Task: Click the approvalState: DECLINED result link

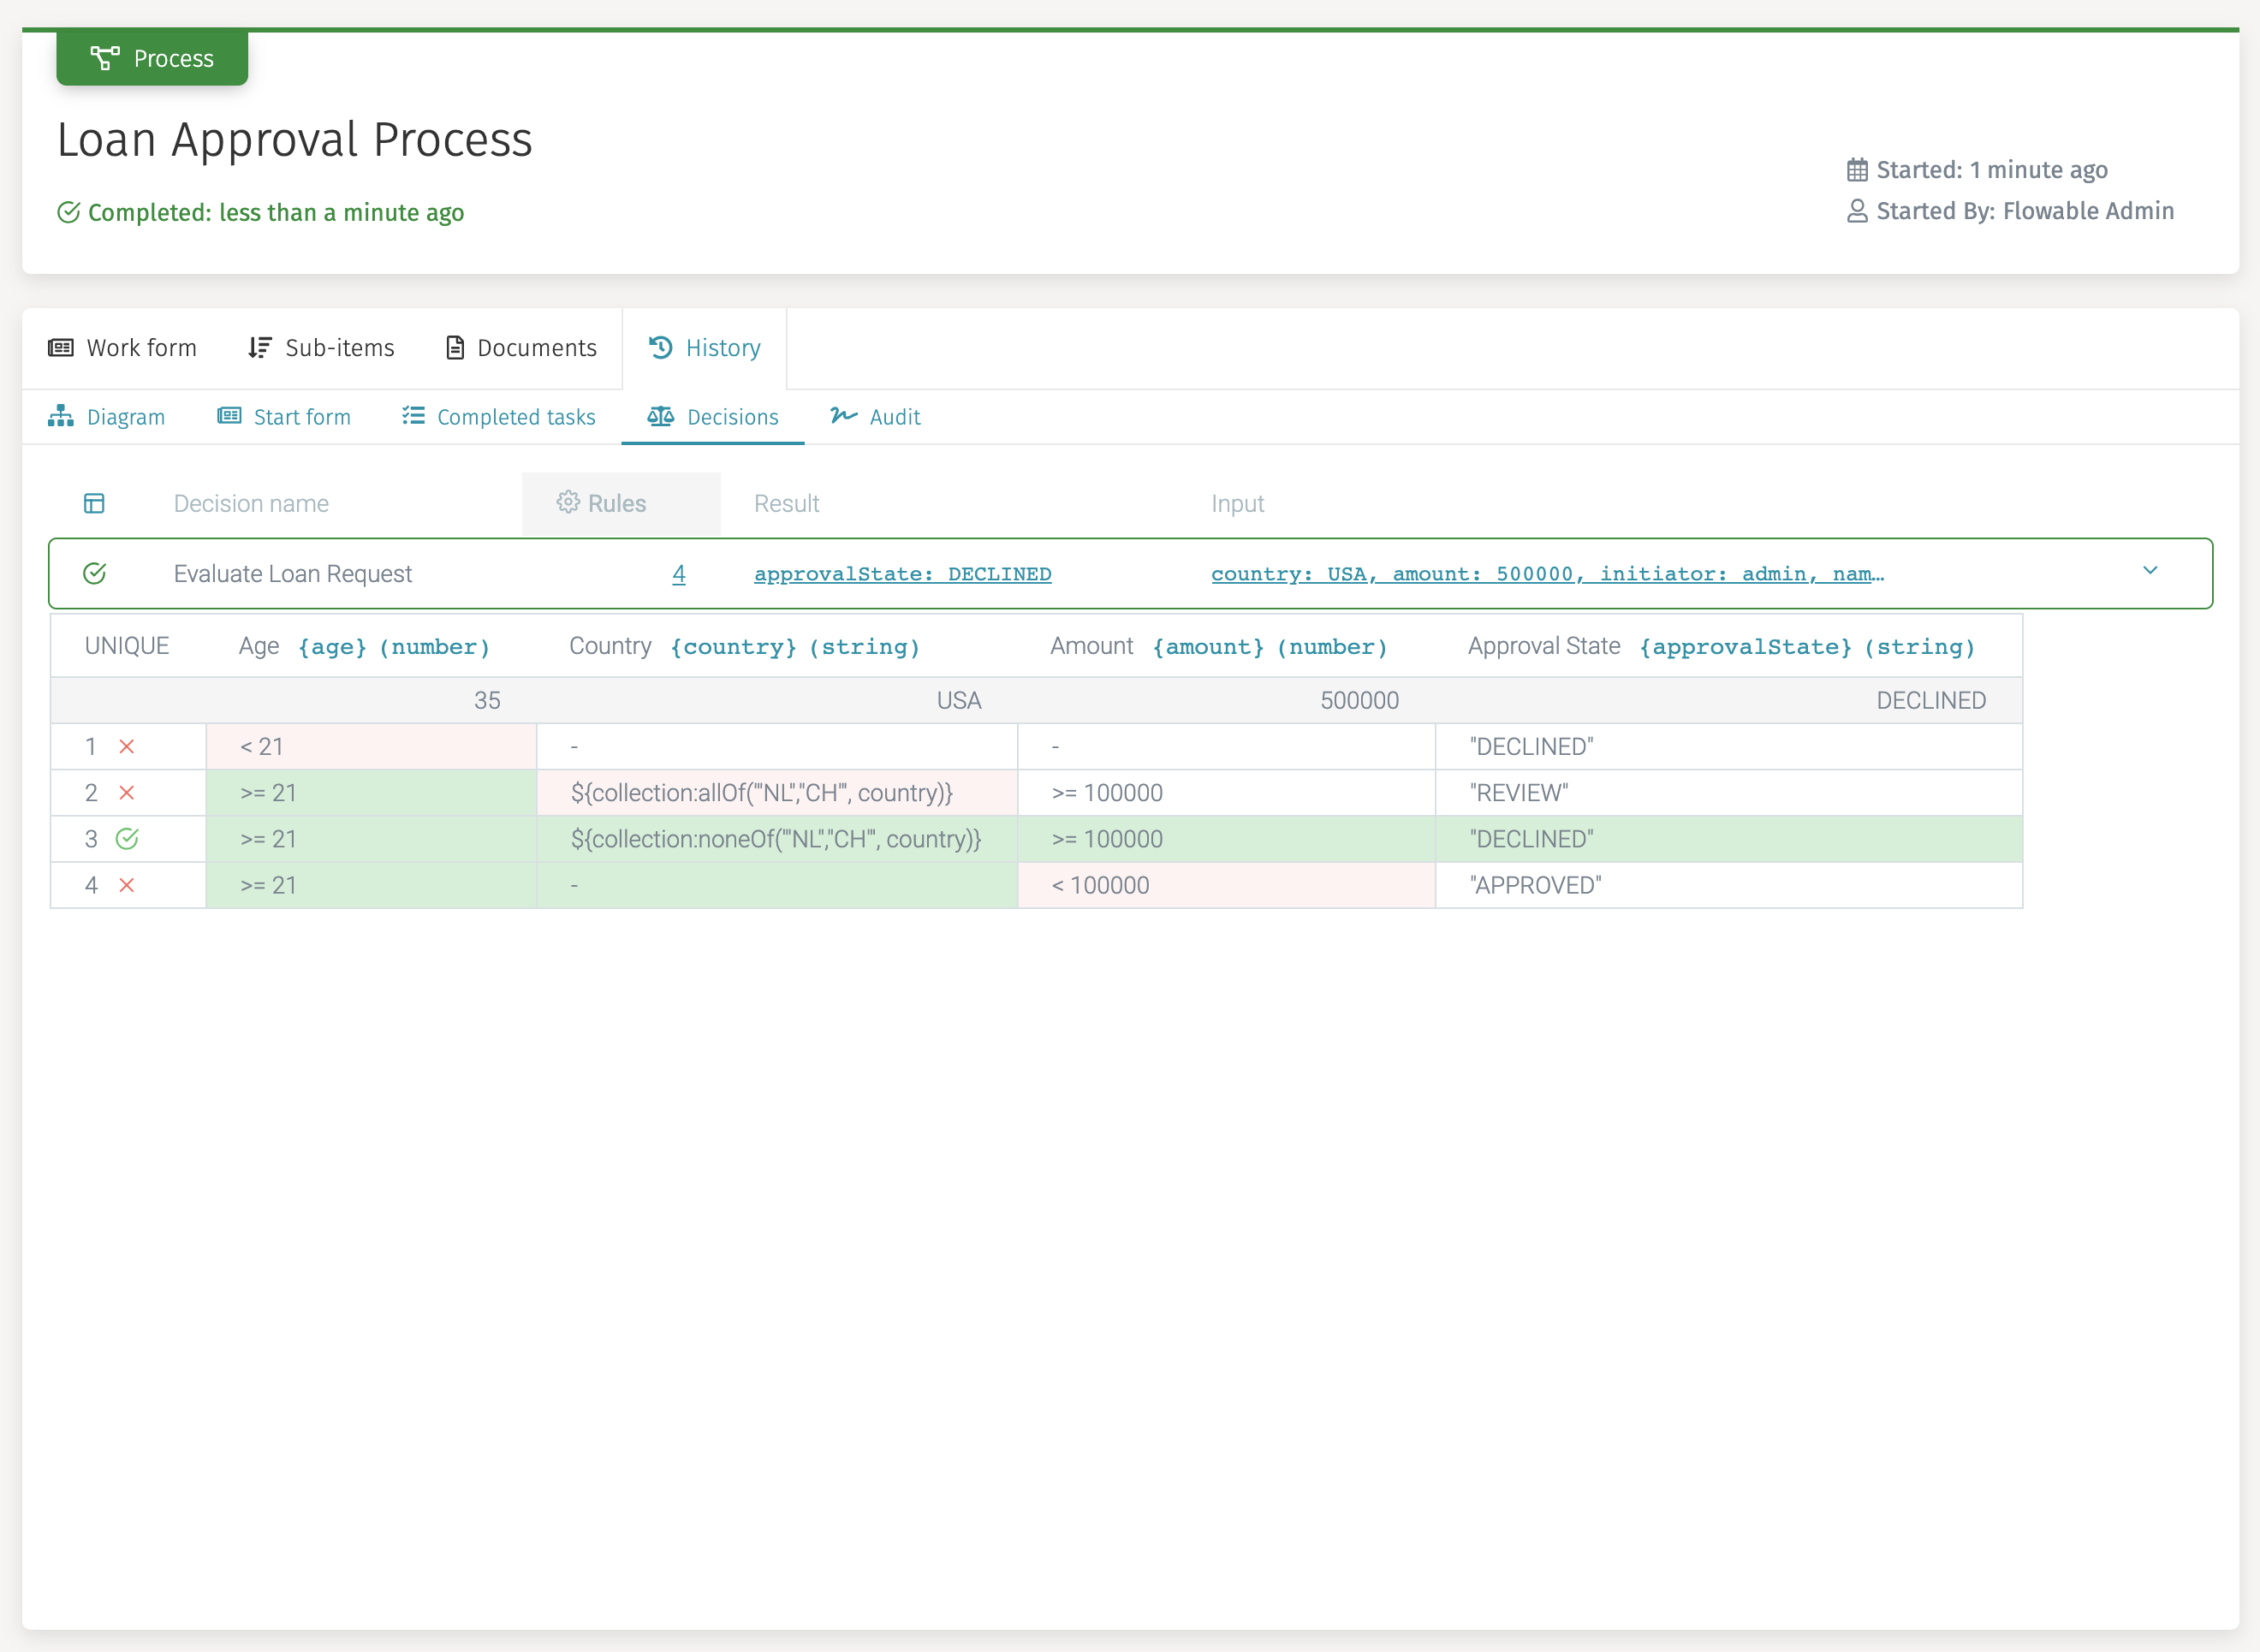Action: click(x=902, y=574)
